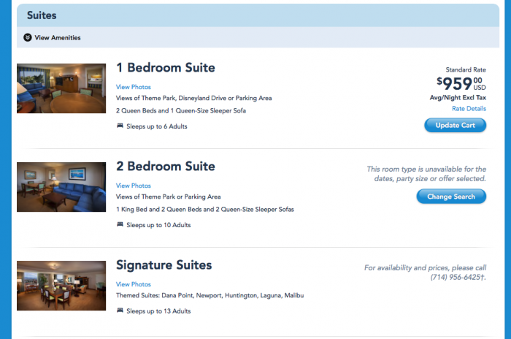Click the bed icon under 1 Bedroom Suite
The image size is (511, 339).
[x=120, y=126]
